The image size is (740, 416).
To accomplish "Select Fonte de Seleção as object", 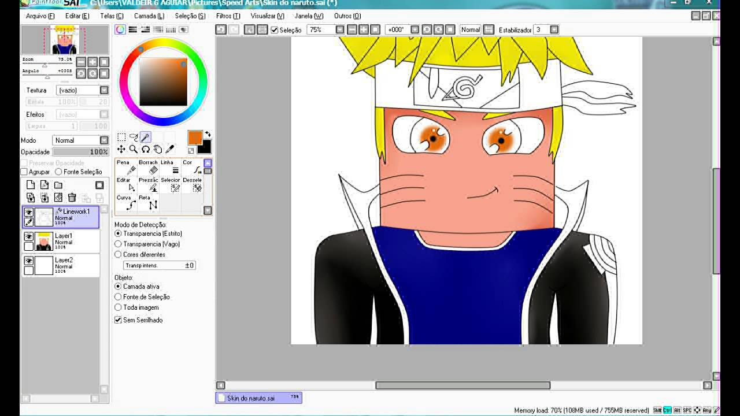I will [118, 297].
